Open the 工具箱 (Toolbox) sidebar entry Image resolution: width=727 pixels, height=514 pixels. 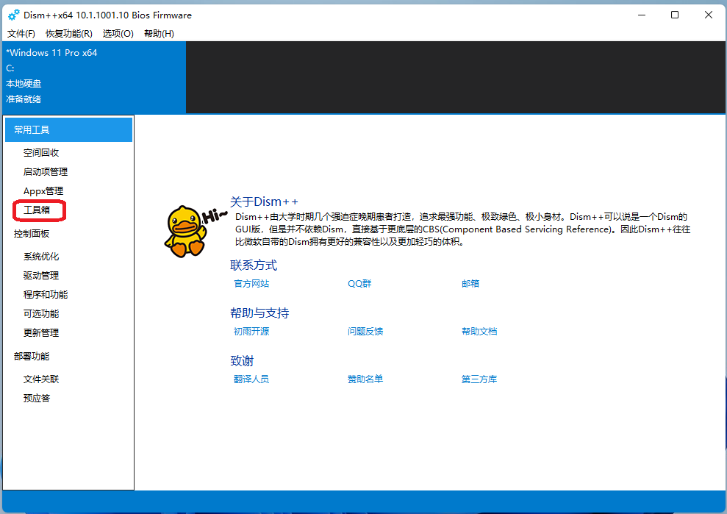click(x=39, y=210)
